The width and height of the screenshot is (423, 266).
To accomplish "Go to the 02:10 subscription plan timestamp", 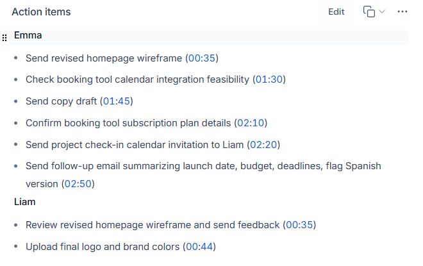I will coord(251,123).
